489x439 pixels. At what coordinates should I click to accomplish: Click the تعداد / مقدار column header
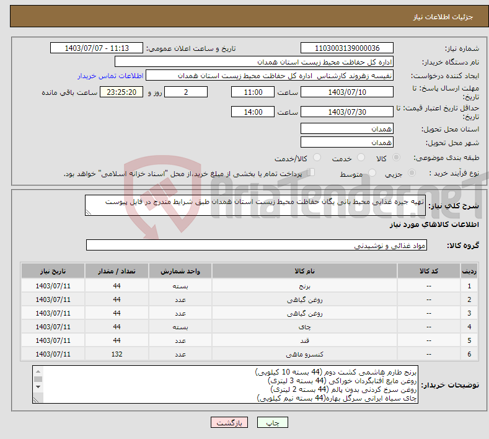pyautogui.click(x=117, y=271)
